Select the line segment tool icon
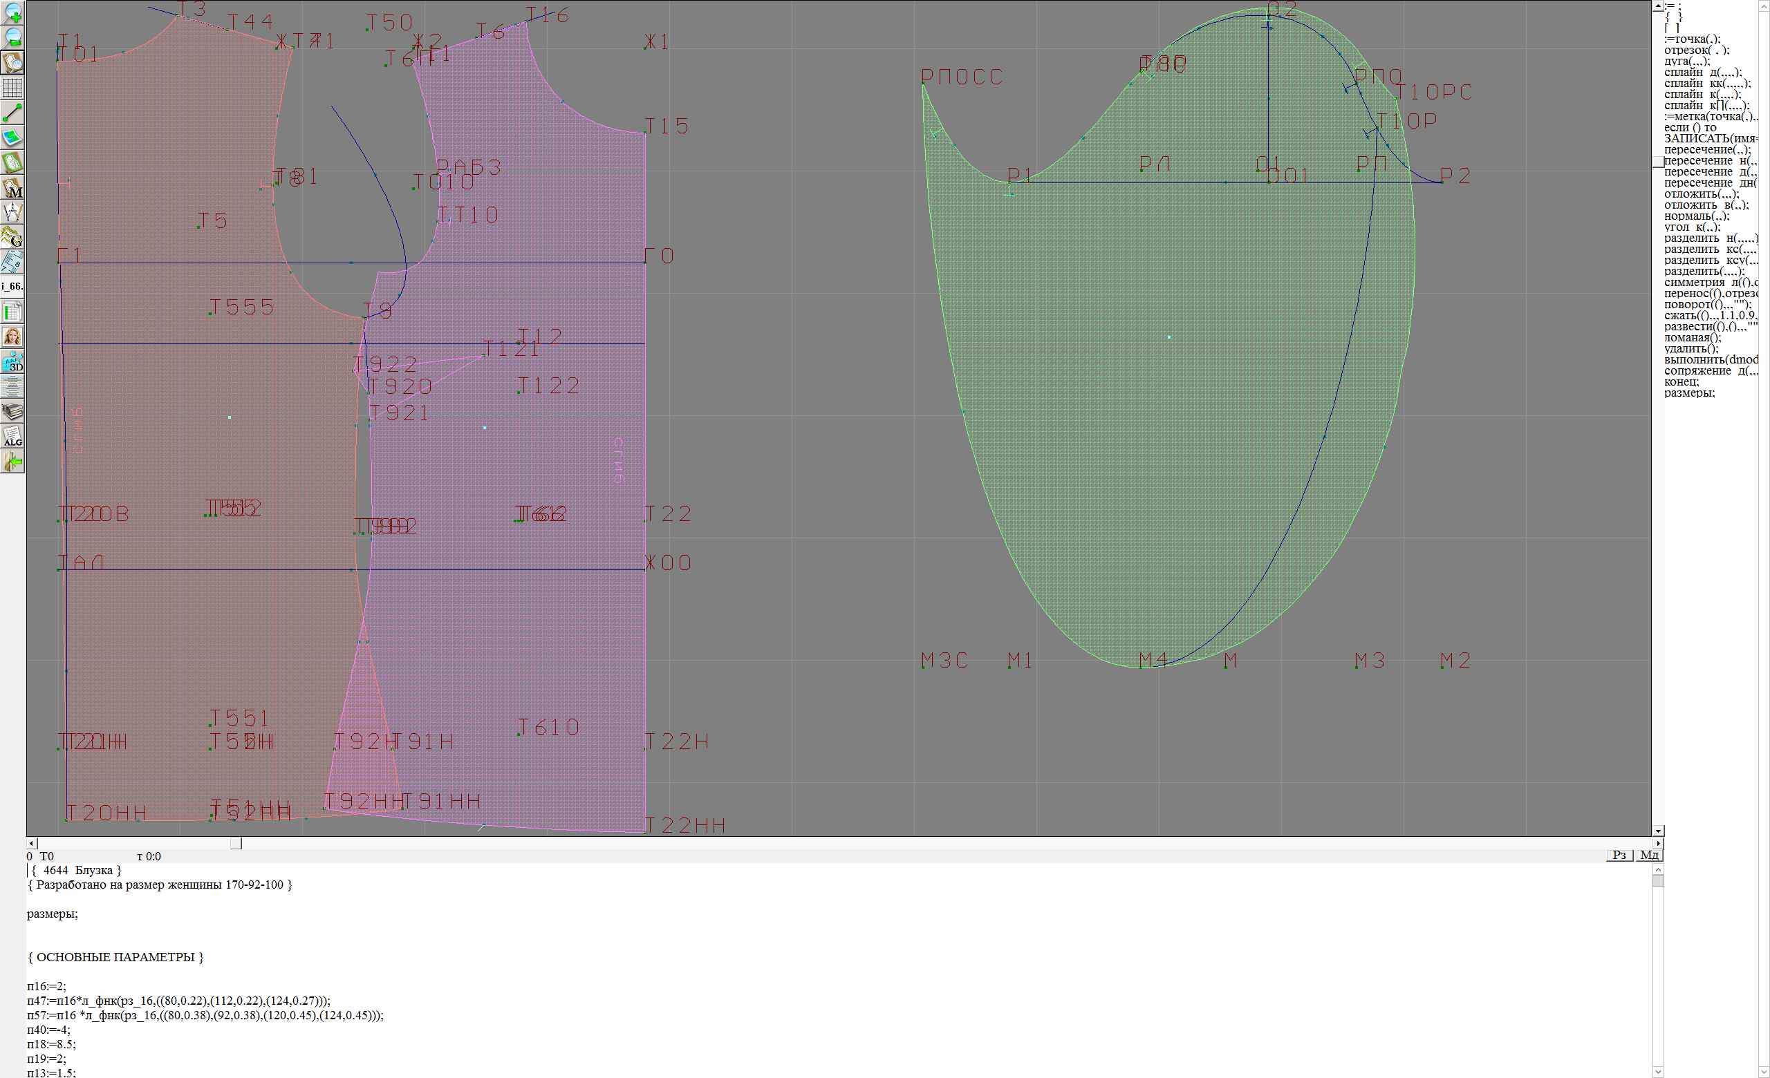 click(x=13, y=113)
